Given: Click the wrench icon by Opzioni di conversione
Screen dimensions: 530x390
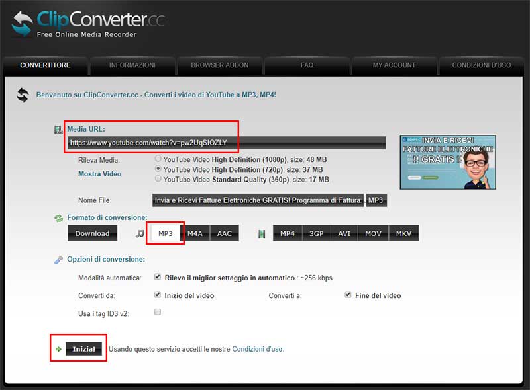Looking at the screenshot, I should [58, 260].
